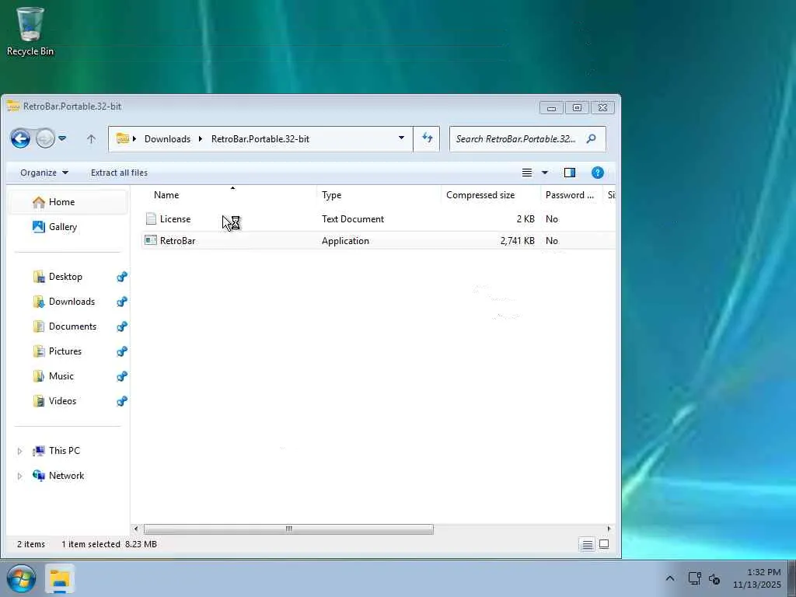Toggle the preview pane

(570, 173)
